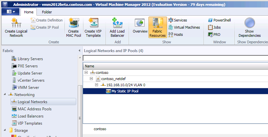The image size is (268, 137).
Task: Show Virtual Machines from the ribbon
Action: (x=184, y=27)
